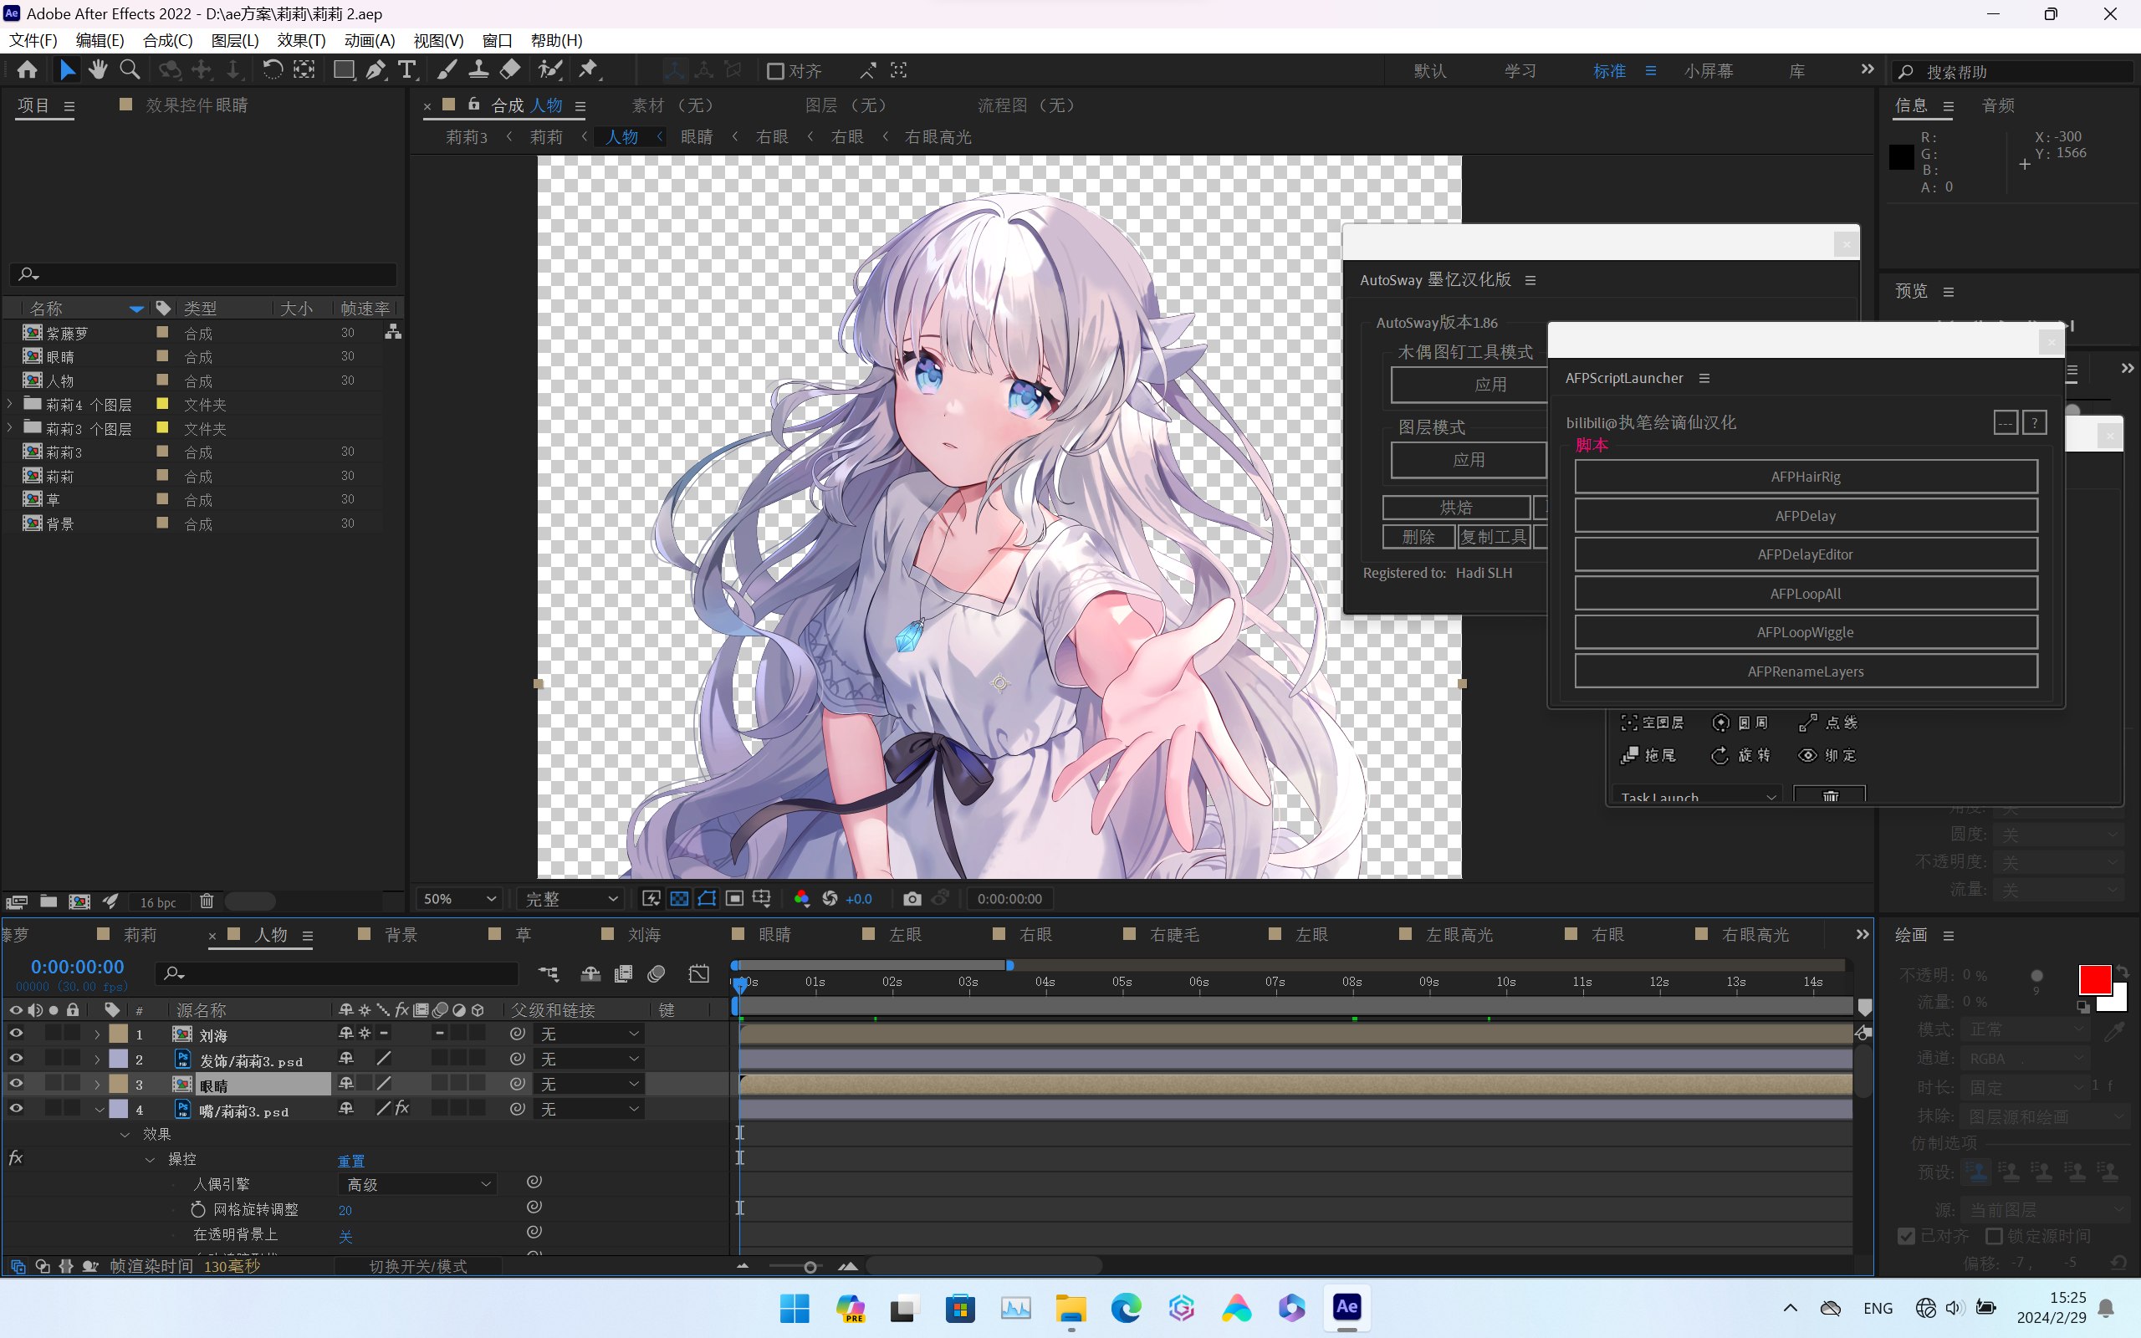Launch the AFPDelay script
2141x1338 pixels.
point(1806,516)
